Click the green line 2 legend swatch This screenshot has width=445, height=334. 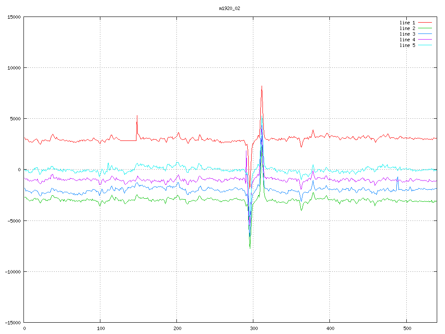(x=425, y=28)
